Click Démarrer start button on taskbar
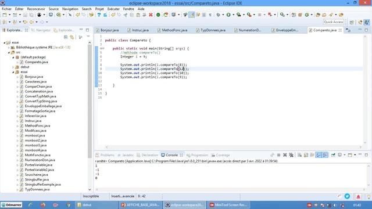The width and height of the screenshot is (372, 209). point(12,205)
